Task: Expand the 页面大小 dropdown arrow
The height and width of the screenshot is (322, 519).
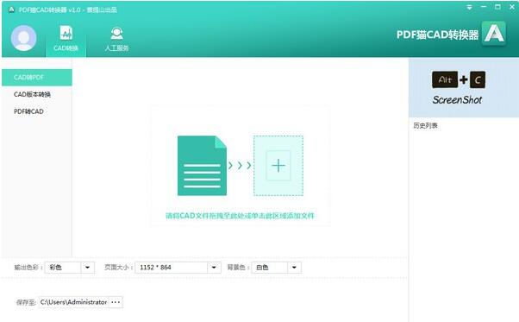Action: 214,268
